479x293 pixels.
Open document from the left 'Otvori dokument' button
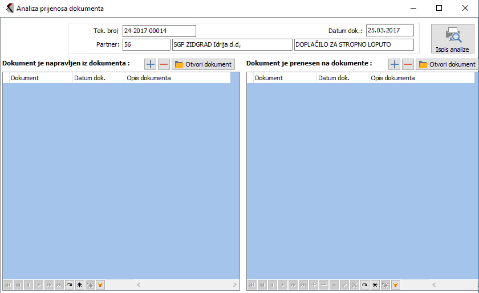coord(203,64)
